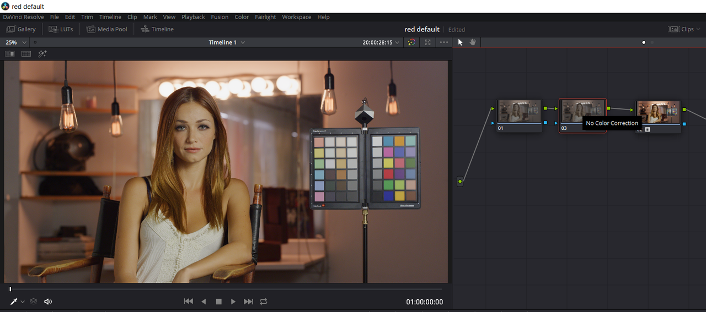
Task: Select the white clip-mode dot indicator
Action: (644, 42)
